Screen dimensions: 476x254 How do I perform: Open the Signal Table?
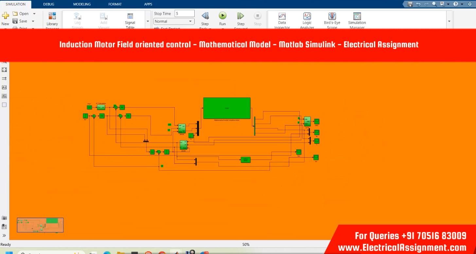(130, 21)
